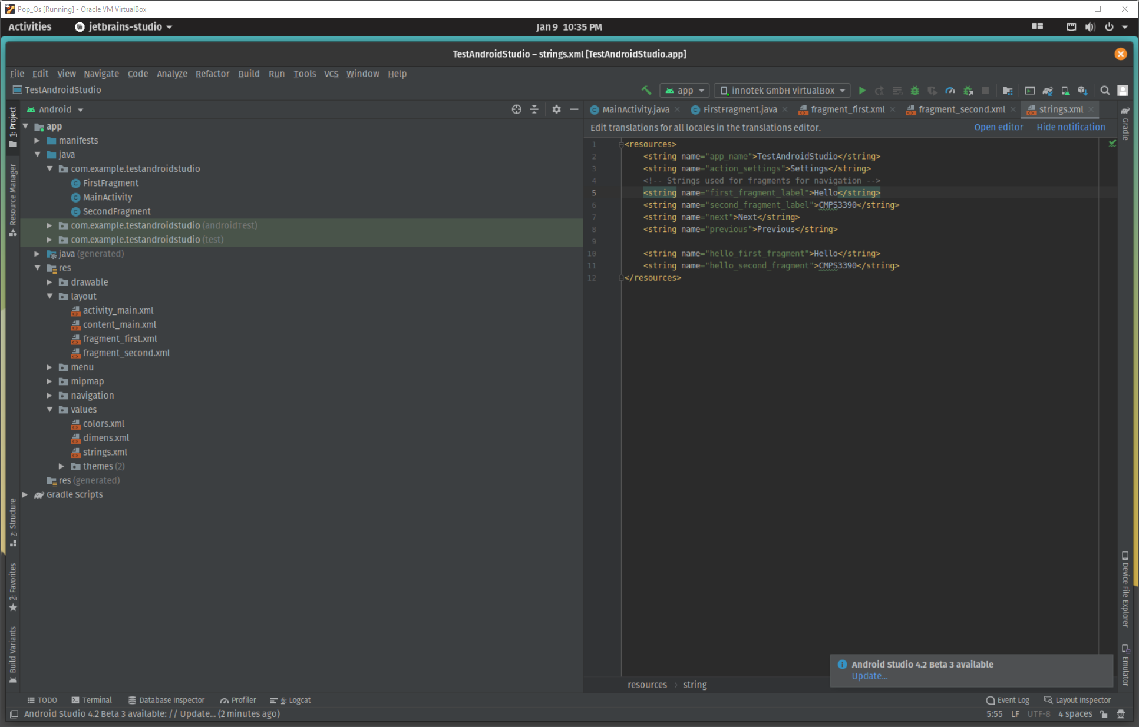Expand the drawable folder
Image resolution: width=1139 pixels, height=727 pixels.
(x=49, y=283)
